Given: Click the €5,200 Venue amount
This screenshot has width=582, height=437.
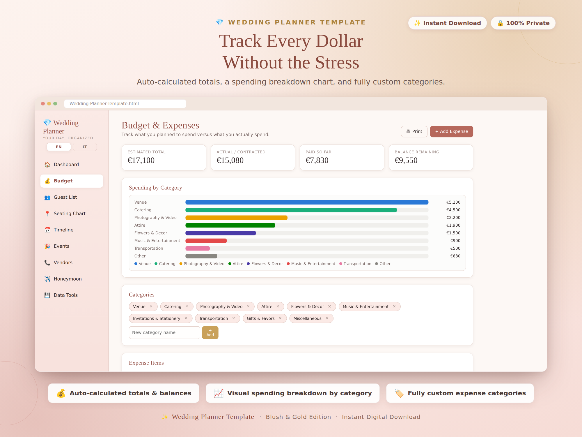Looking at the screenshot, I should tap(453, 202).
